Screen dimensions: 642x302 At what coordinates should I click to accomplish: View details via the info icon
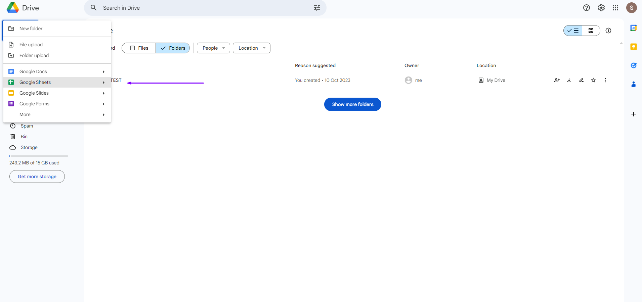pyautogui.click(x=608, y=31)
